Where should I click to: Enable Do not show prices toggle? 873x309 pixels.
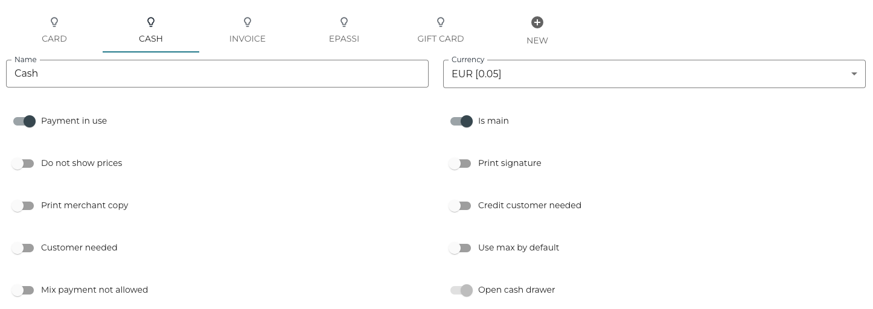tap(23, 164)
